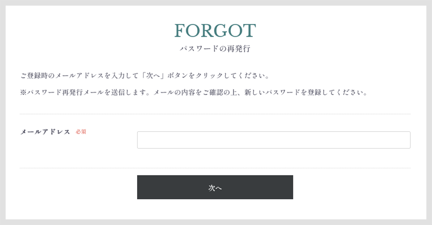
Task: Click the phrase パスワード再発行メールを送信します
Action: pyautogui.click(x=88, y=92)
